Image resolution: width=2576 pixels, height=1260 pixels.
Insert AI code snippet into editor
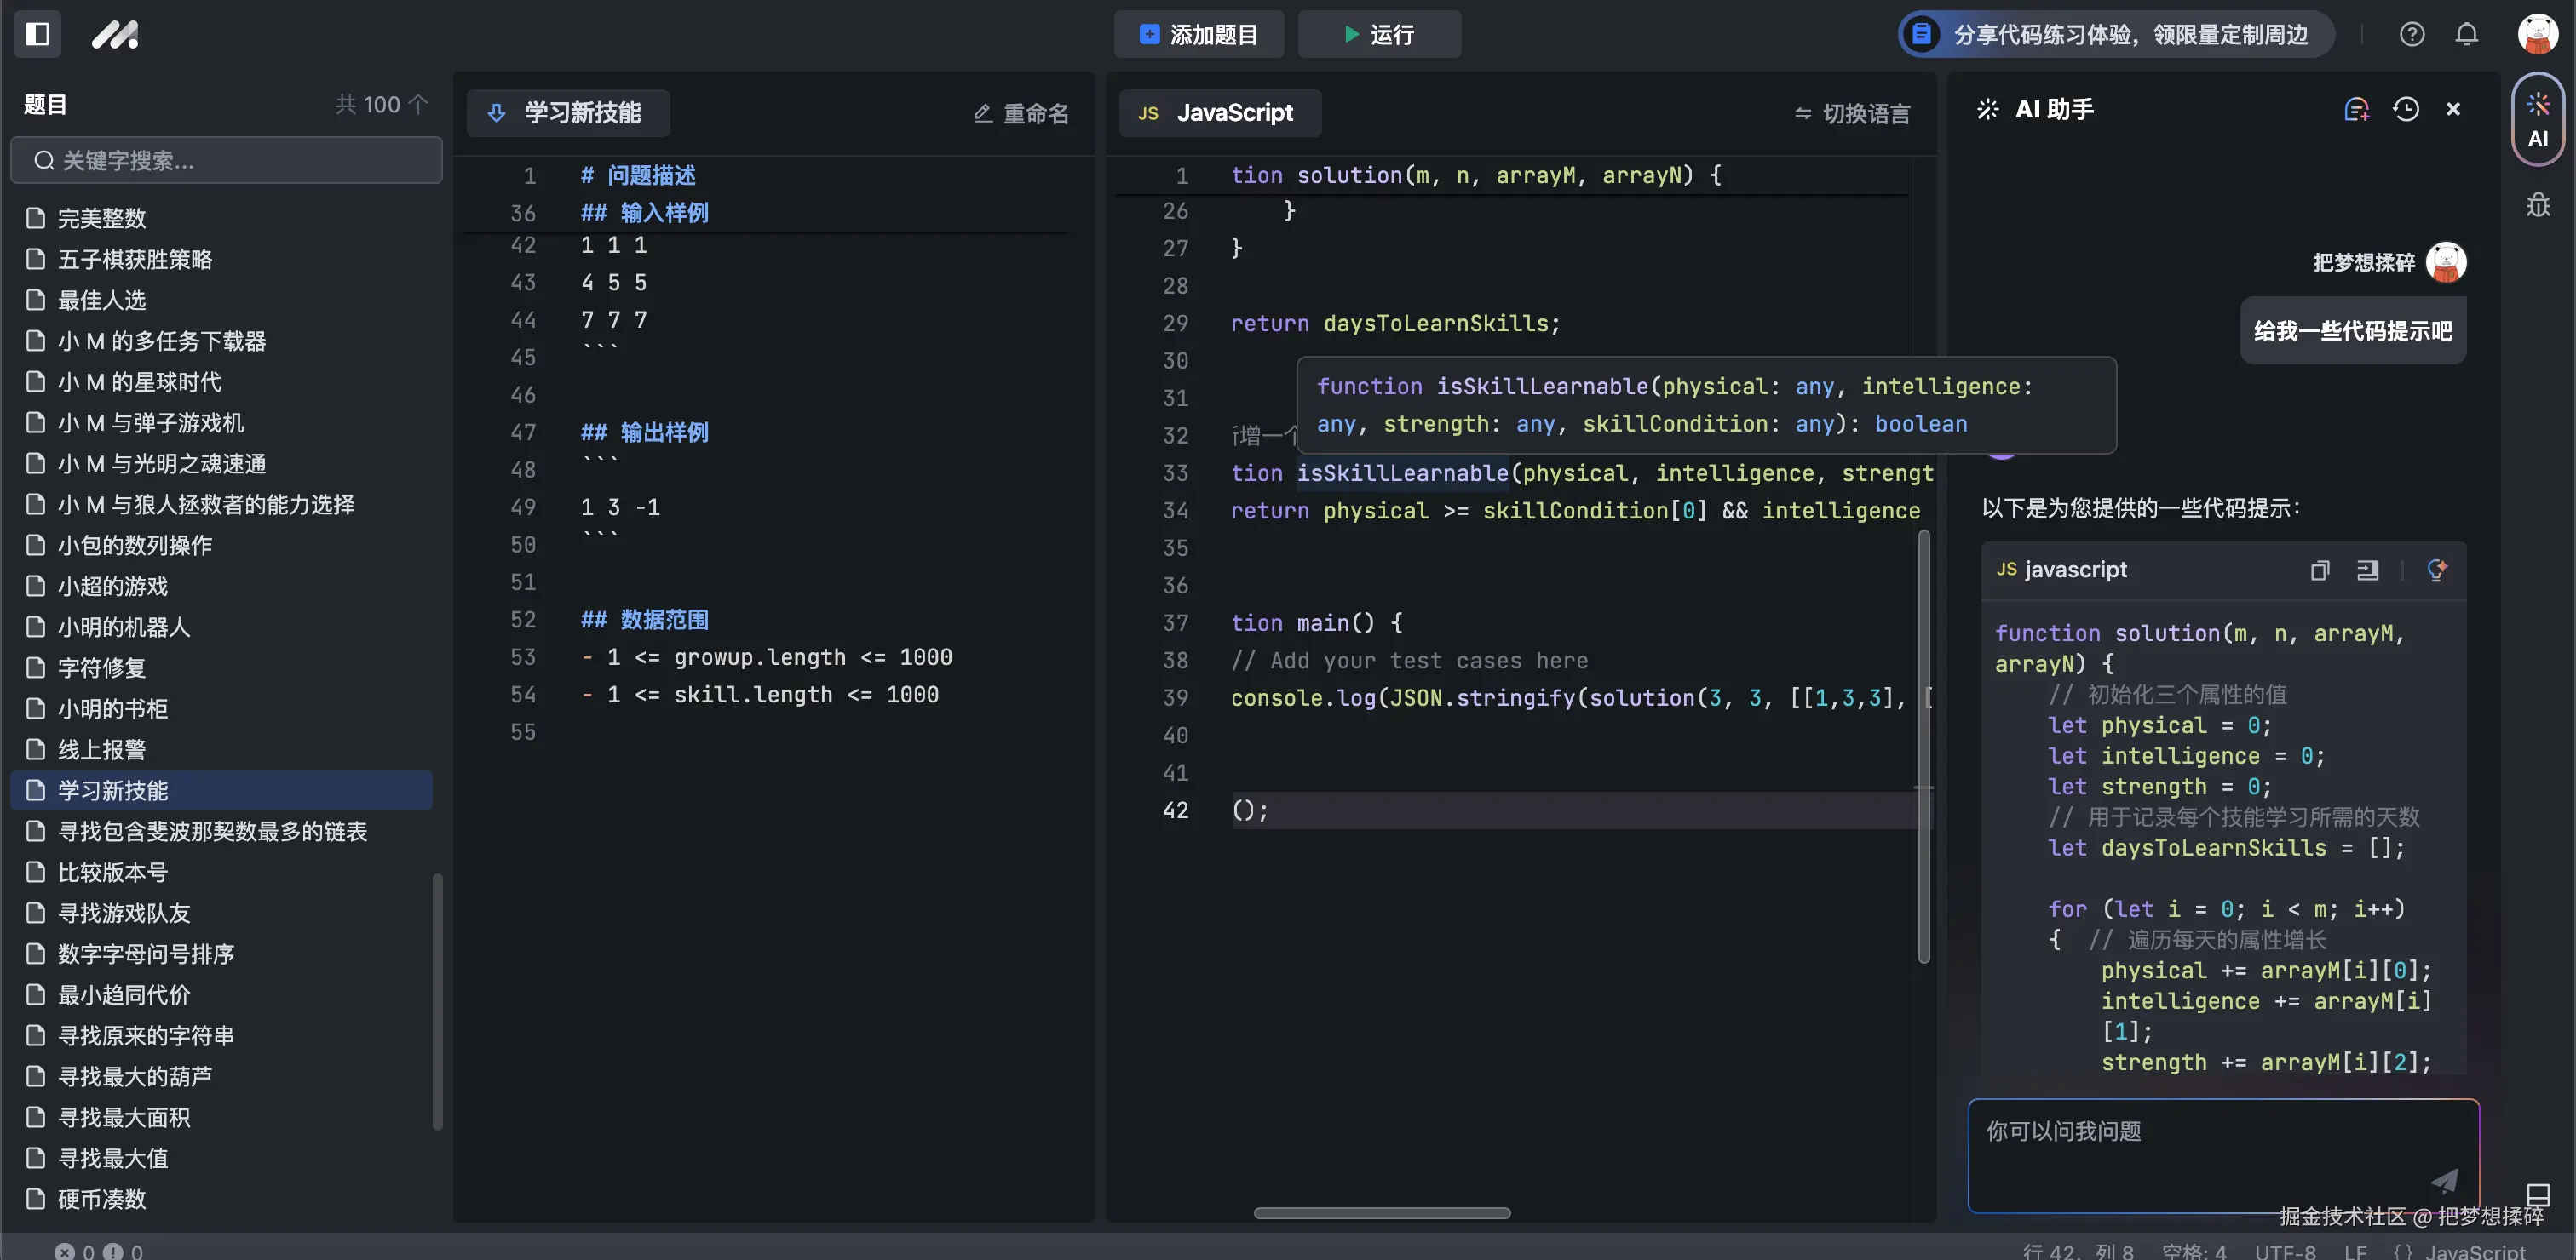point(2367,570)
